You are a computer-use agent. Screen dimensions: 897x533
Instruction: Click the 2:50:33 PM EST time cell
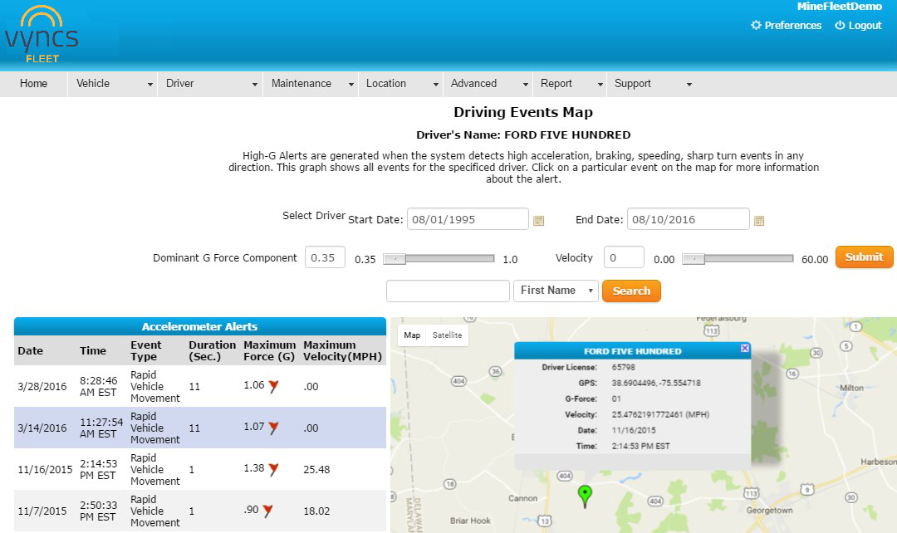pos(98,511)
